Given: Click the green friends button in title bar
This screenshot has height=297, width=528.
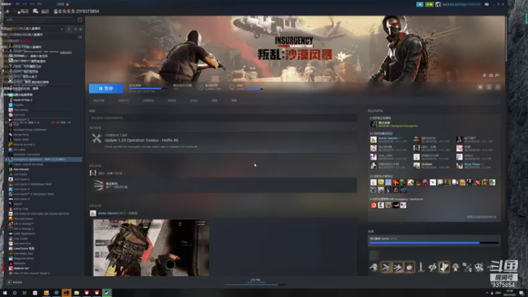Looking at the screenshot, I should point(429,5).
